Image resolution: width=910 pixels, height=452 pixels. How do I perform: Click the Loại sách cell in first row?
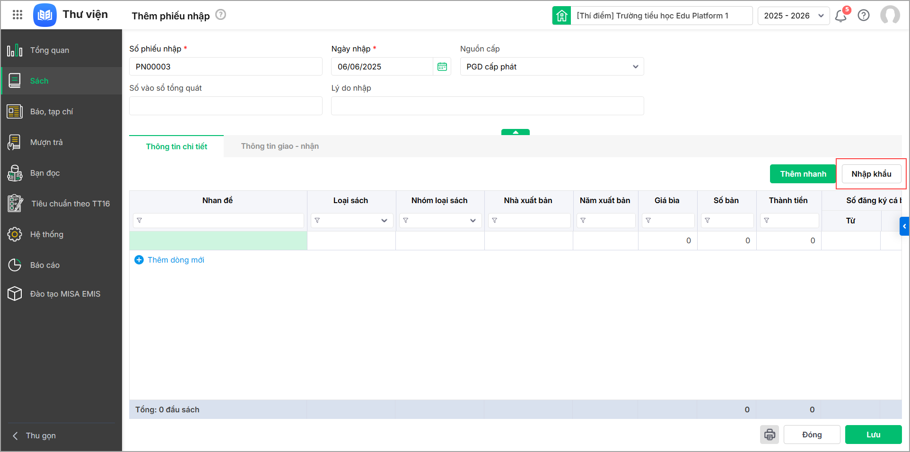351,240
